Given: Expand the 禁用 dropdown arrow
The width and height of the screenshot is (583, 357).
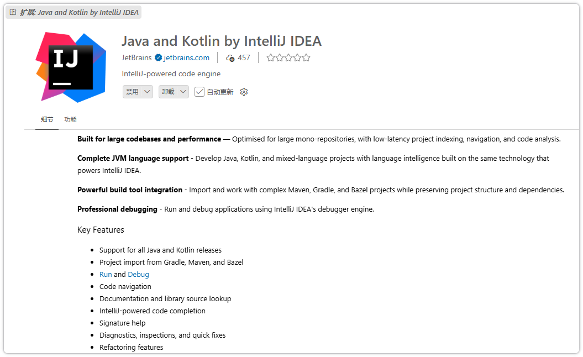Looking at the screenshot, I should 147,92.
